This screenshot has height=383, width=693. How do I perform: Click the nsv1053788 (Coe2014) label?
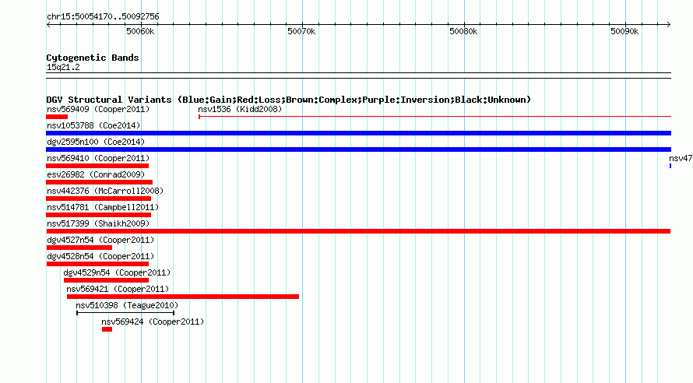pyautogui.click(x=93, y=125)
